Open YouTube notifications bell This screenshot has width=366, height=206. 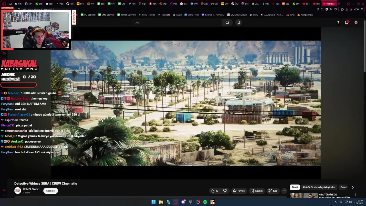pyautogui.click(x=347, y=23)
